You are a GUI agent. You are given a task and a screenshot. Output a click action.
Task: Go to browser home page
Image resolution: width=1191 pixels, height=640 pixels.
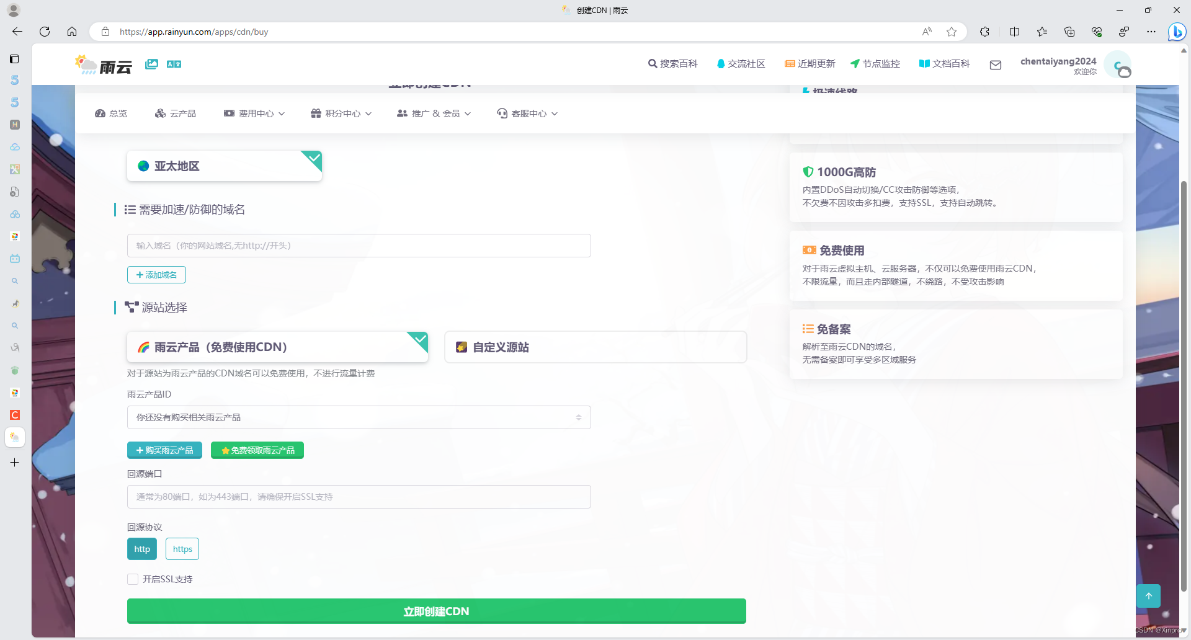72,32
